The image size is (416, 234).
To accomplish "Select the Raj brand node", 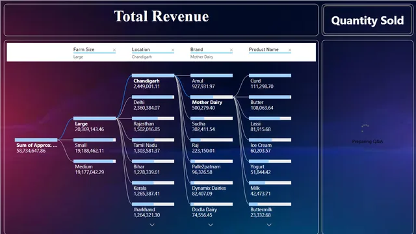I will pyautogui.click(x=211, y=146).
